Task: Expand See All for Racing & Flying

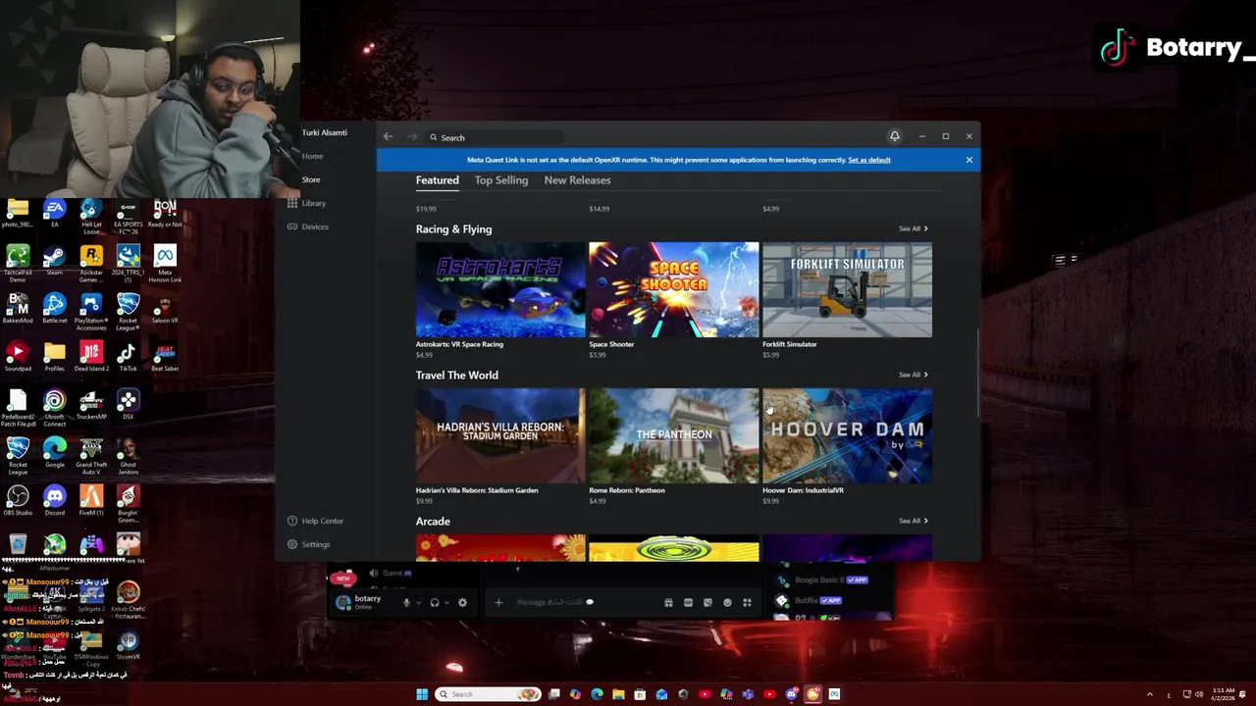Action: [x=913, y=228]
